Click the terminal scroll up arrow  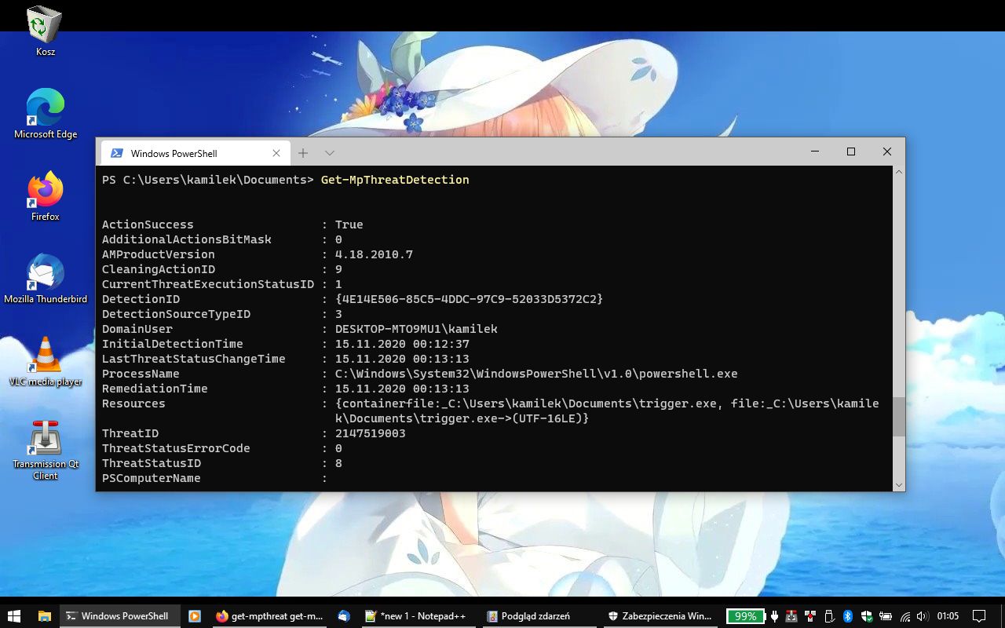(x=899, y=172)
